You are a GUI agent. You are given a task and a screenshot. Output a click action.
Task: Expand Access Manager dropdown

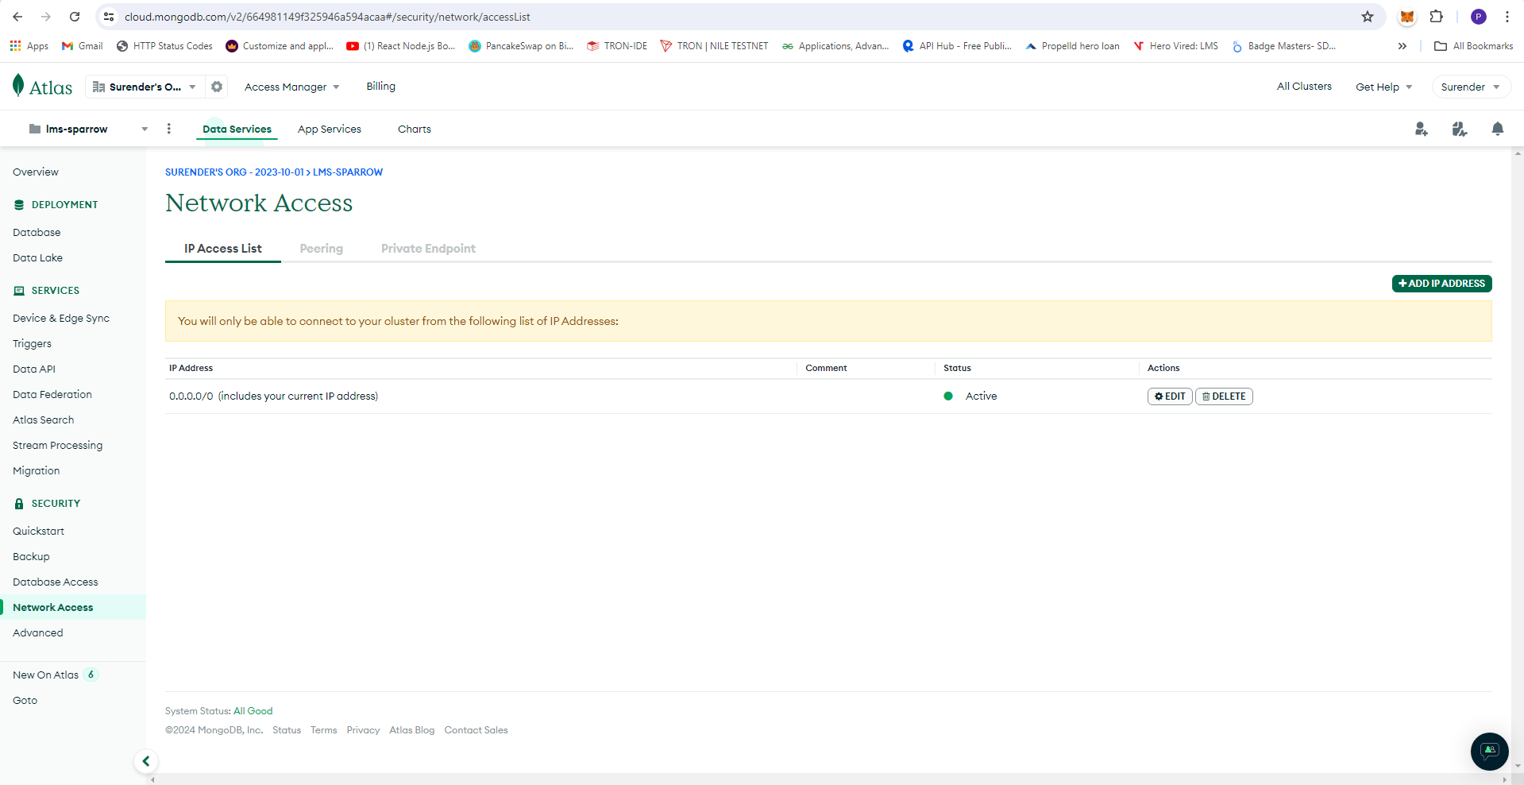[x=291, y=87]
